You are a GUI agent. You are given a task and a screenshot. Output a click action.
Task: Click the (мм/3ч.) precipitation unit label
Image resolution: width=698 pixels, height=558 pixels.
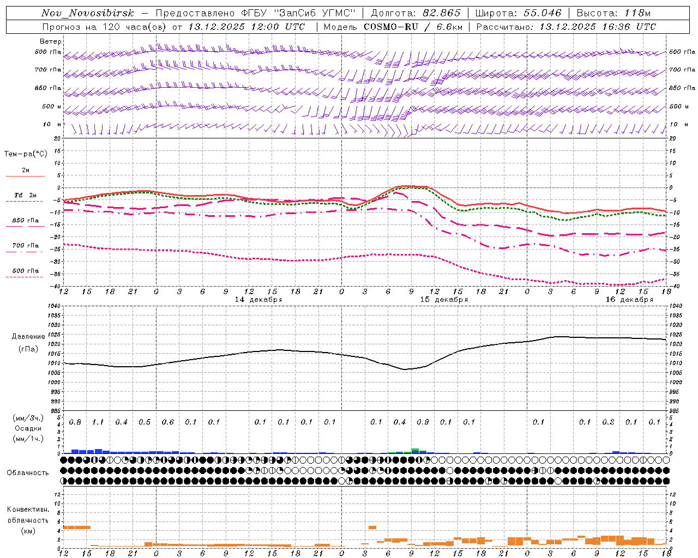pyautogui.click(x=28, y=418)
